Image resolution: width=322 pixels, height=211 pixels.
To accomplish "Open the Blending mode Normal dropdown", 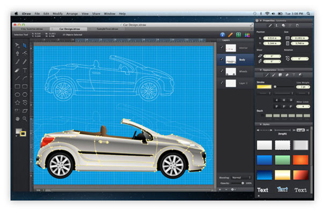I will [x=241, y=178].
